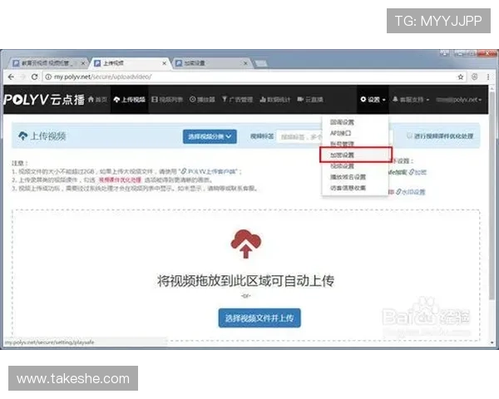Click the 加密 link on the right
Screen dimensions: 499x399
point(417,172)
